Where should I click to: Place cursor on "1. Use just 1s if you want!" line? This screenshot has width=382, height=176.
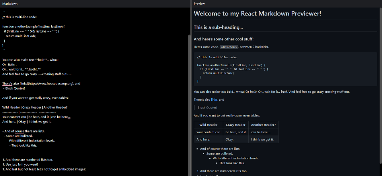click(20, 165)
